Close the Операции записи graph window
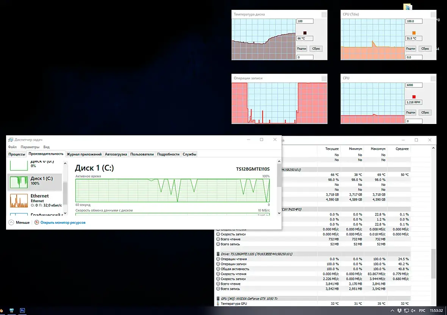Screen dimensions: 447x315 coord(324,78)
